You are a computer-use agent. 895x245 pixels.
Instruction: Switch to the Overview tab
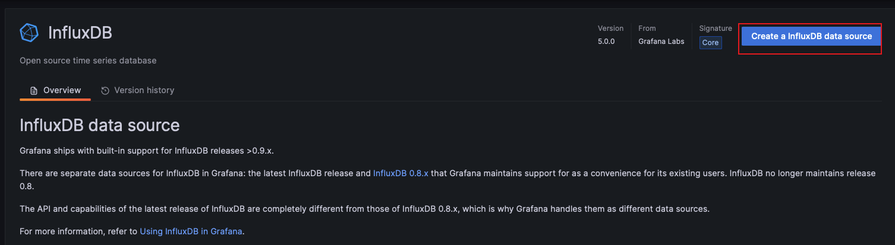coord(62,90)
